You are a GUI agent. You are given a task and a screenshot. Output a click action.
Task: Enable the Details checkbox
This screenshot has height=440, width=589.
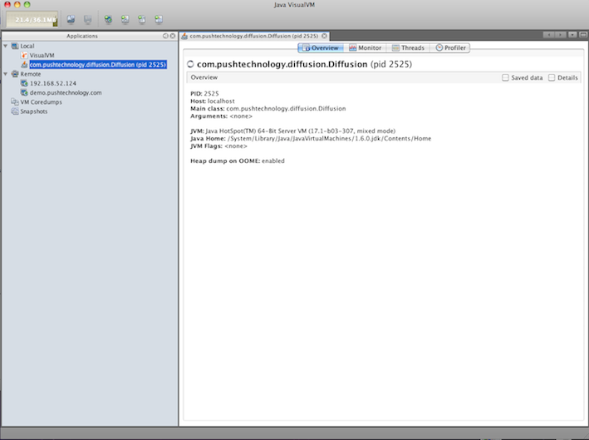click(x=551, y=77)
